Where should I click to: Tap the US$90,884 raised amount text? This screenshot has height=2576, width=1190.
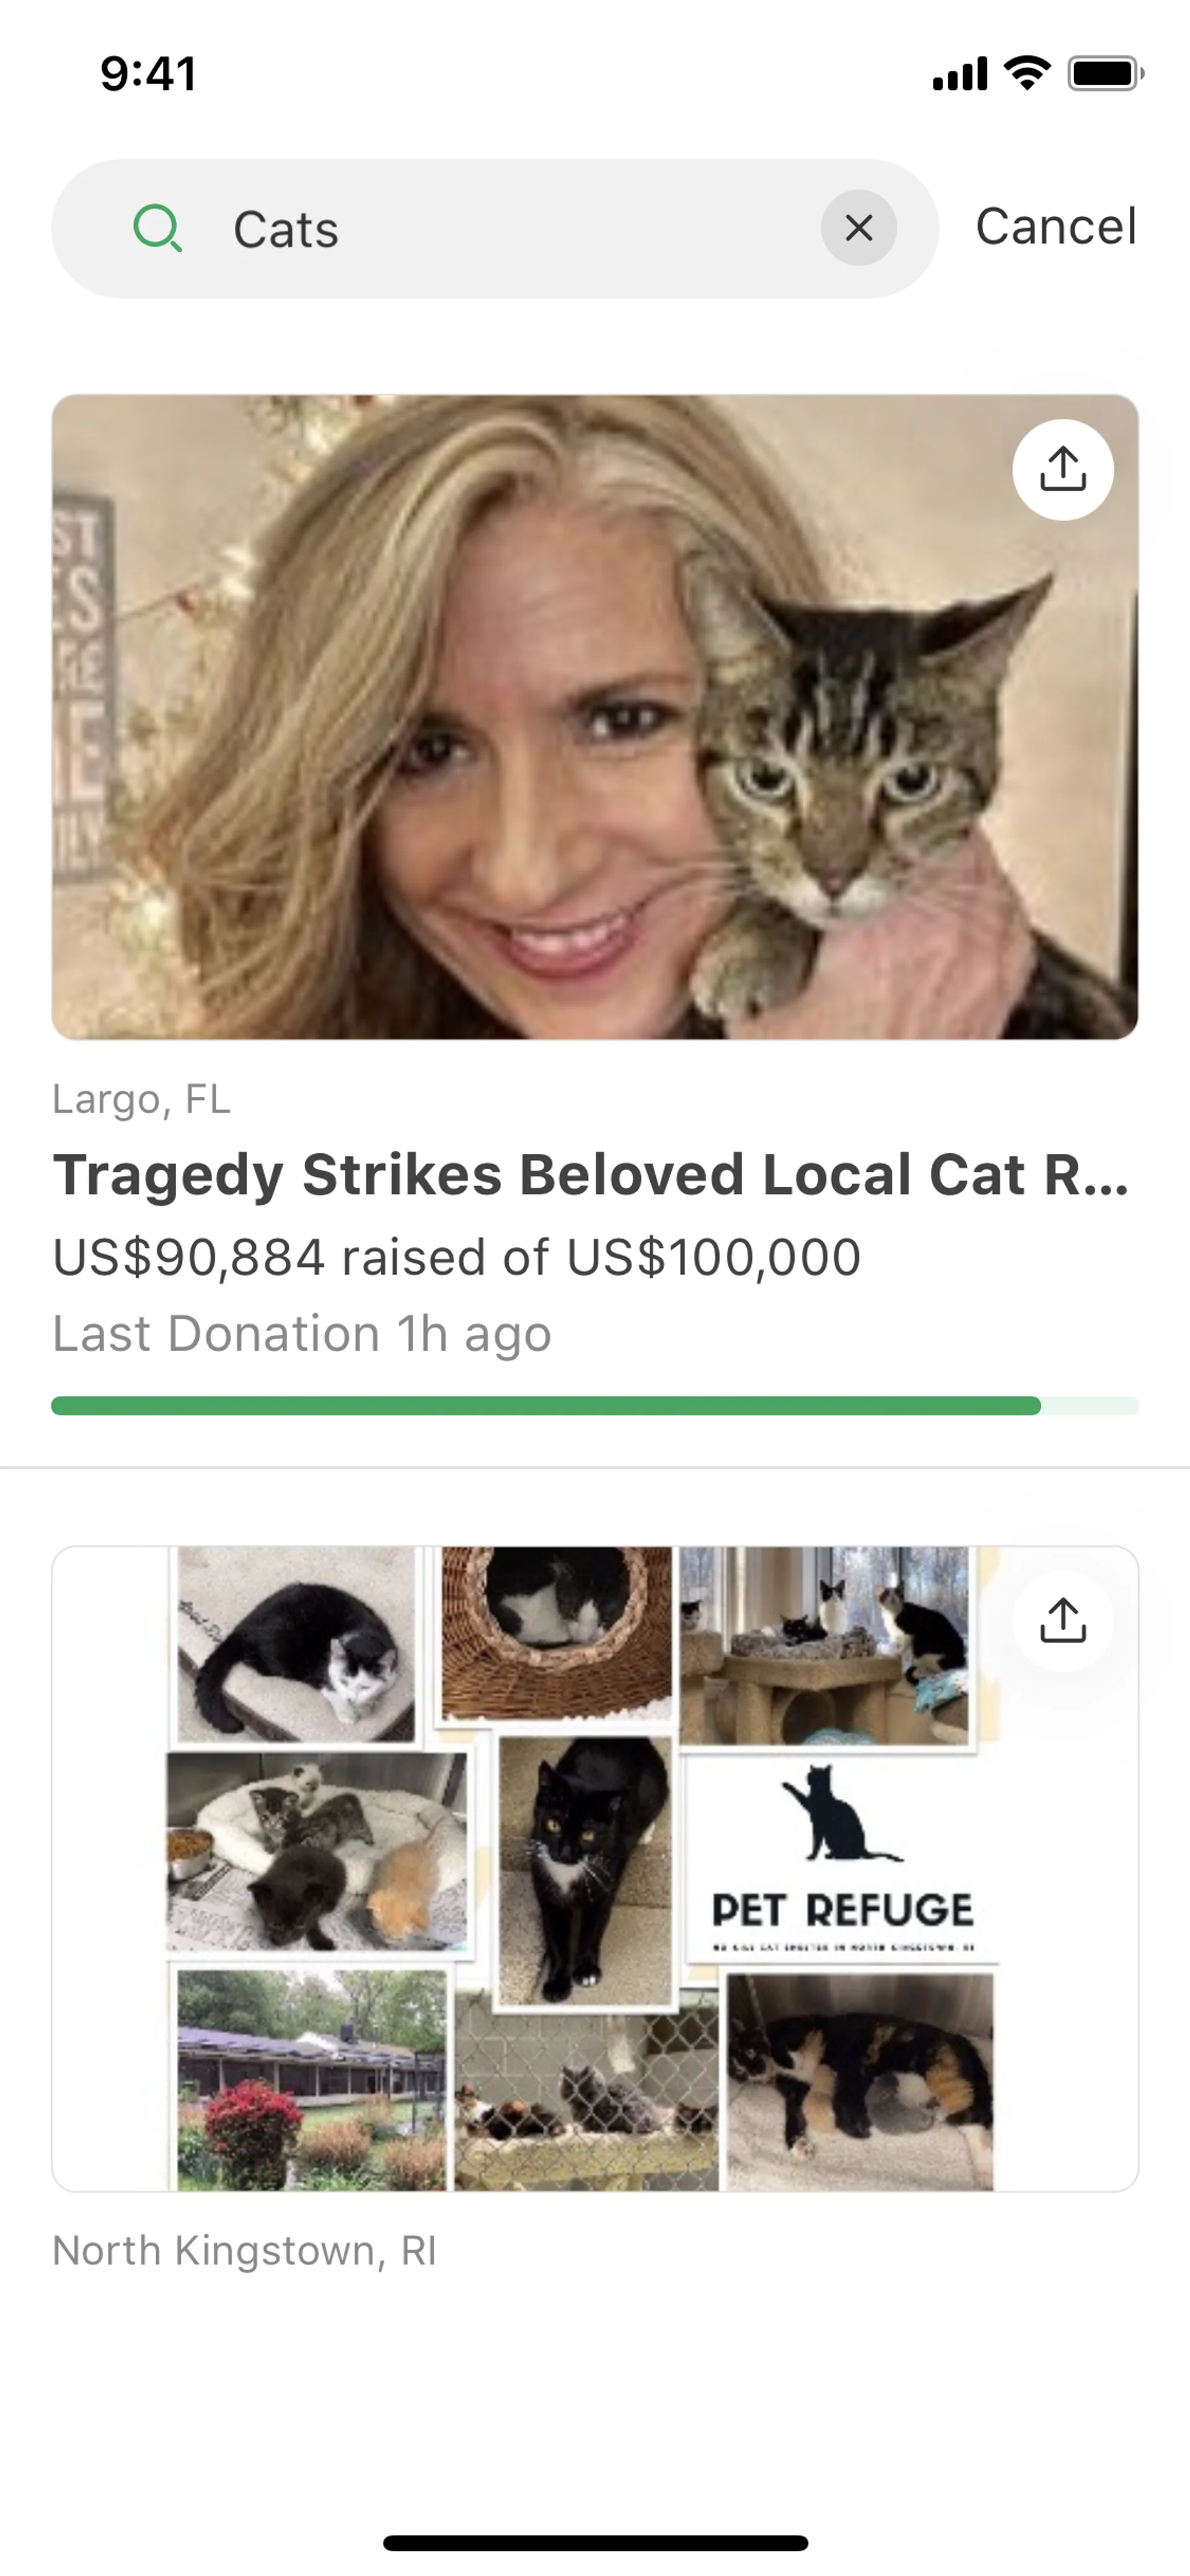[x=456, y=1257]
